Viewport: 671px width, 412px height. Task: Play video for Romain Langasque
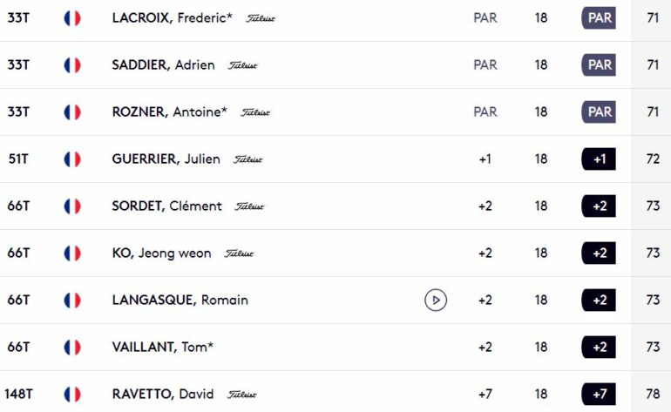pyautogui.click(x=436, y=300)
